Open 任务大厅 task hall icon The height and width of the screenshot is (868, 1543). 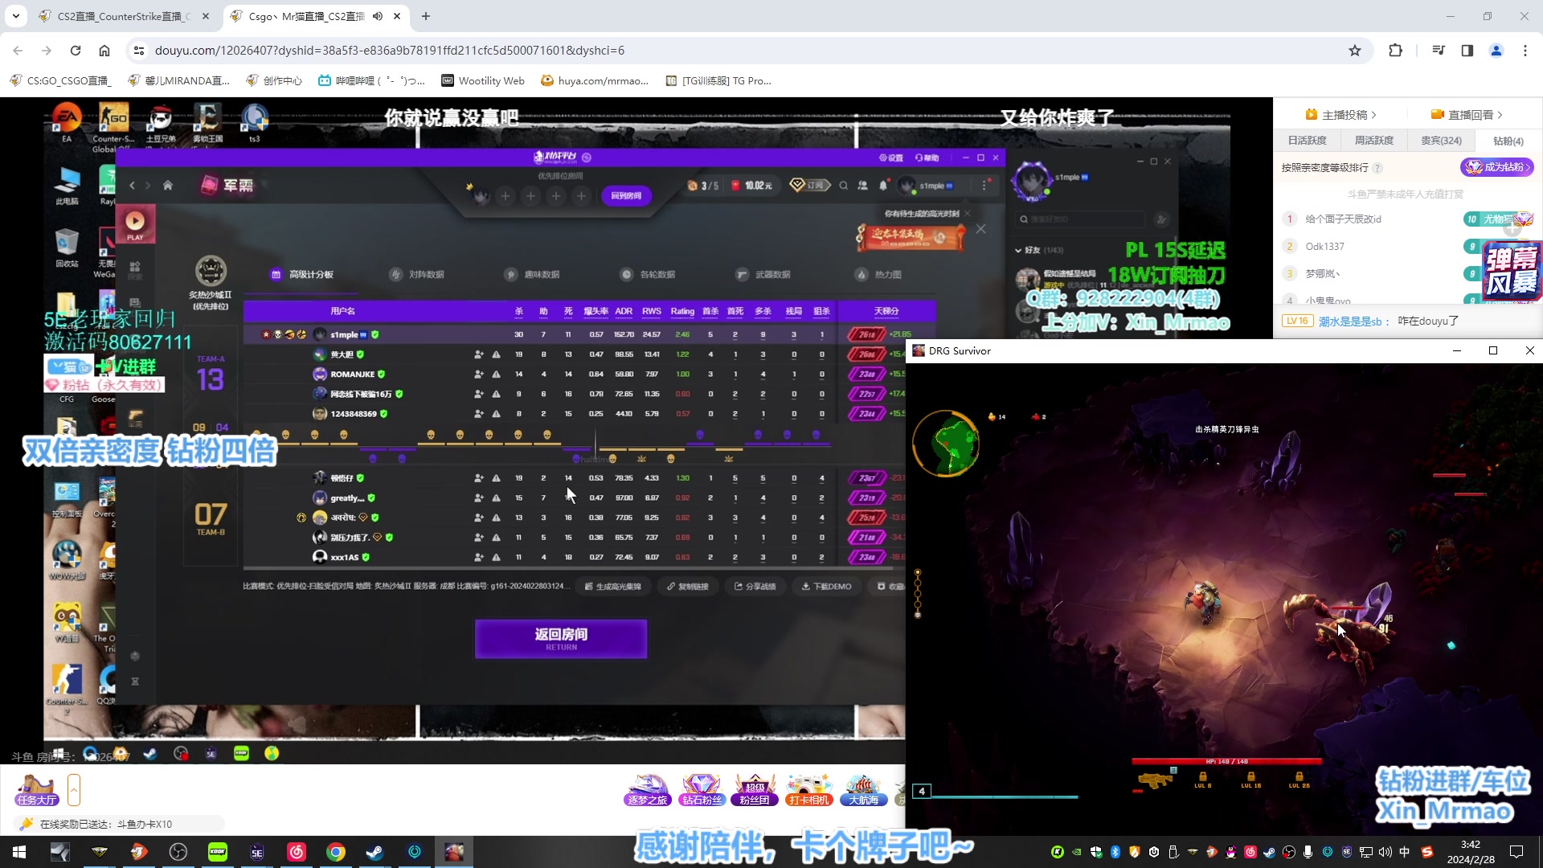[36, 789]
